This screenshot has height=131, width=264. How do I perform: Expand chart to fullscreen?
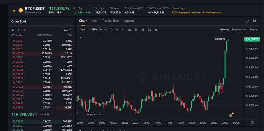click(248, 21)
